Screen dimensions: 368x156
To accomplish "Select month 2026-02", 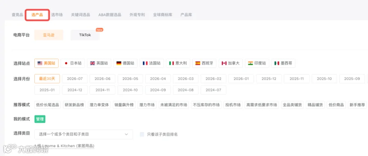I will click(213, 79).
